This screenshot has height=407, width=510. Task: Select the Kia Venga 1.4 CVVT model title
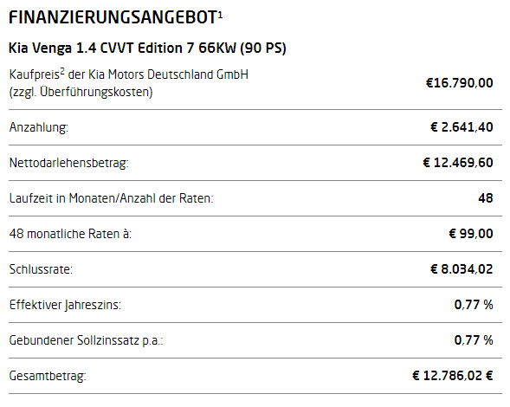[x=147, y=48]
